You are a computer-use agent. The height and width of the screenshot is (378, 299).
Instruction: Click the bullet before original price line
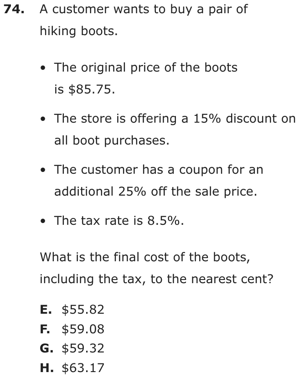click(x=43, y=68)
